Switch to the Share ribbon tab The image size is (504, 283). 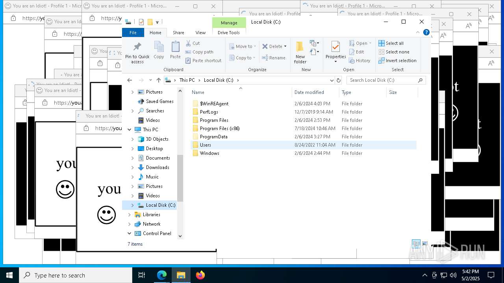(178, 33)
